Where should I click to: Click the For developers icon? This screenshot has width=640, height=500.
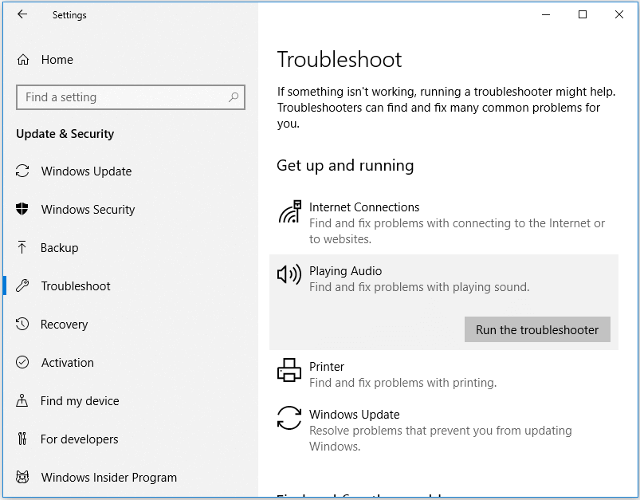click(x=24, y=439)
